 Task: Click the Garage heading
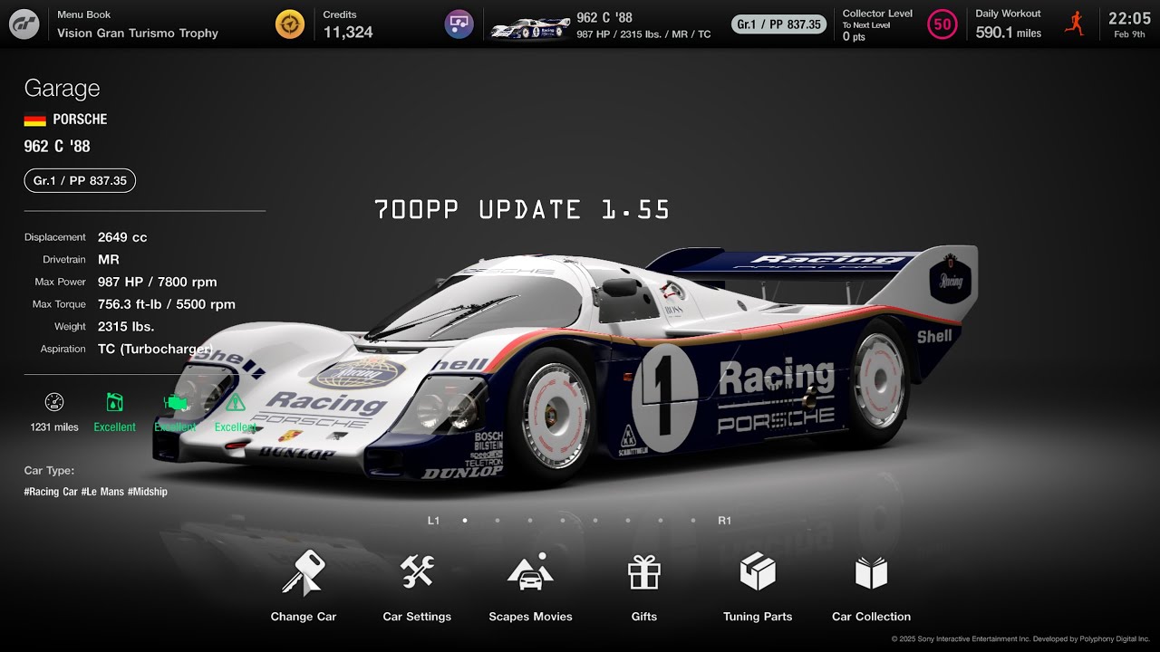62,89
